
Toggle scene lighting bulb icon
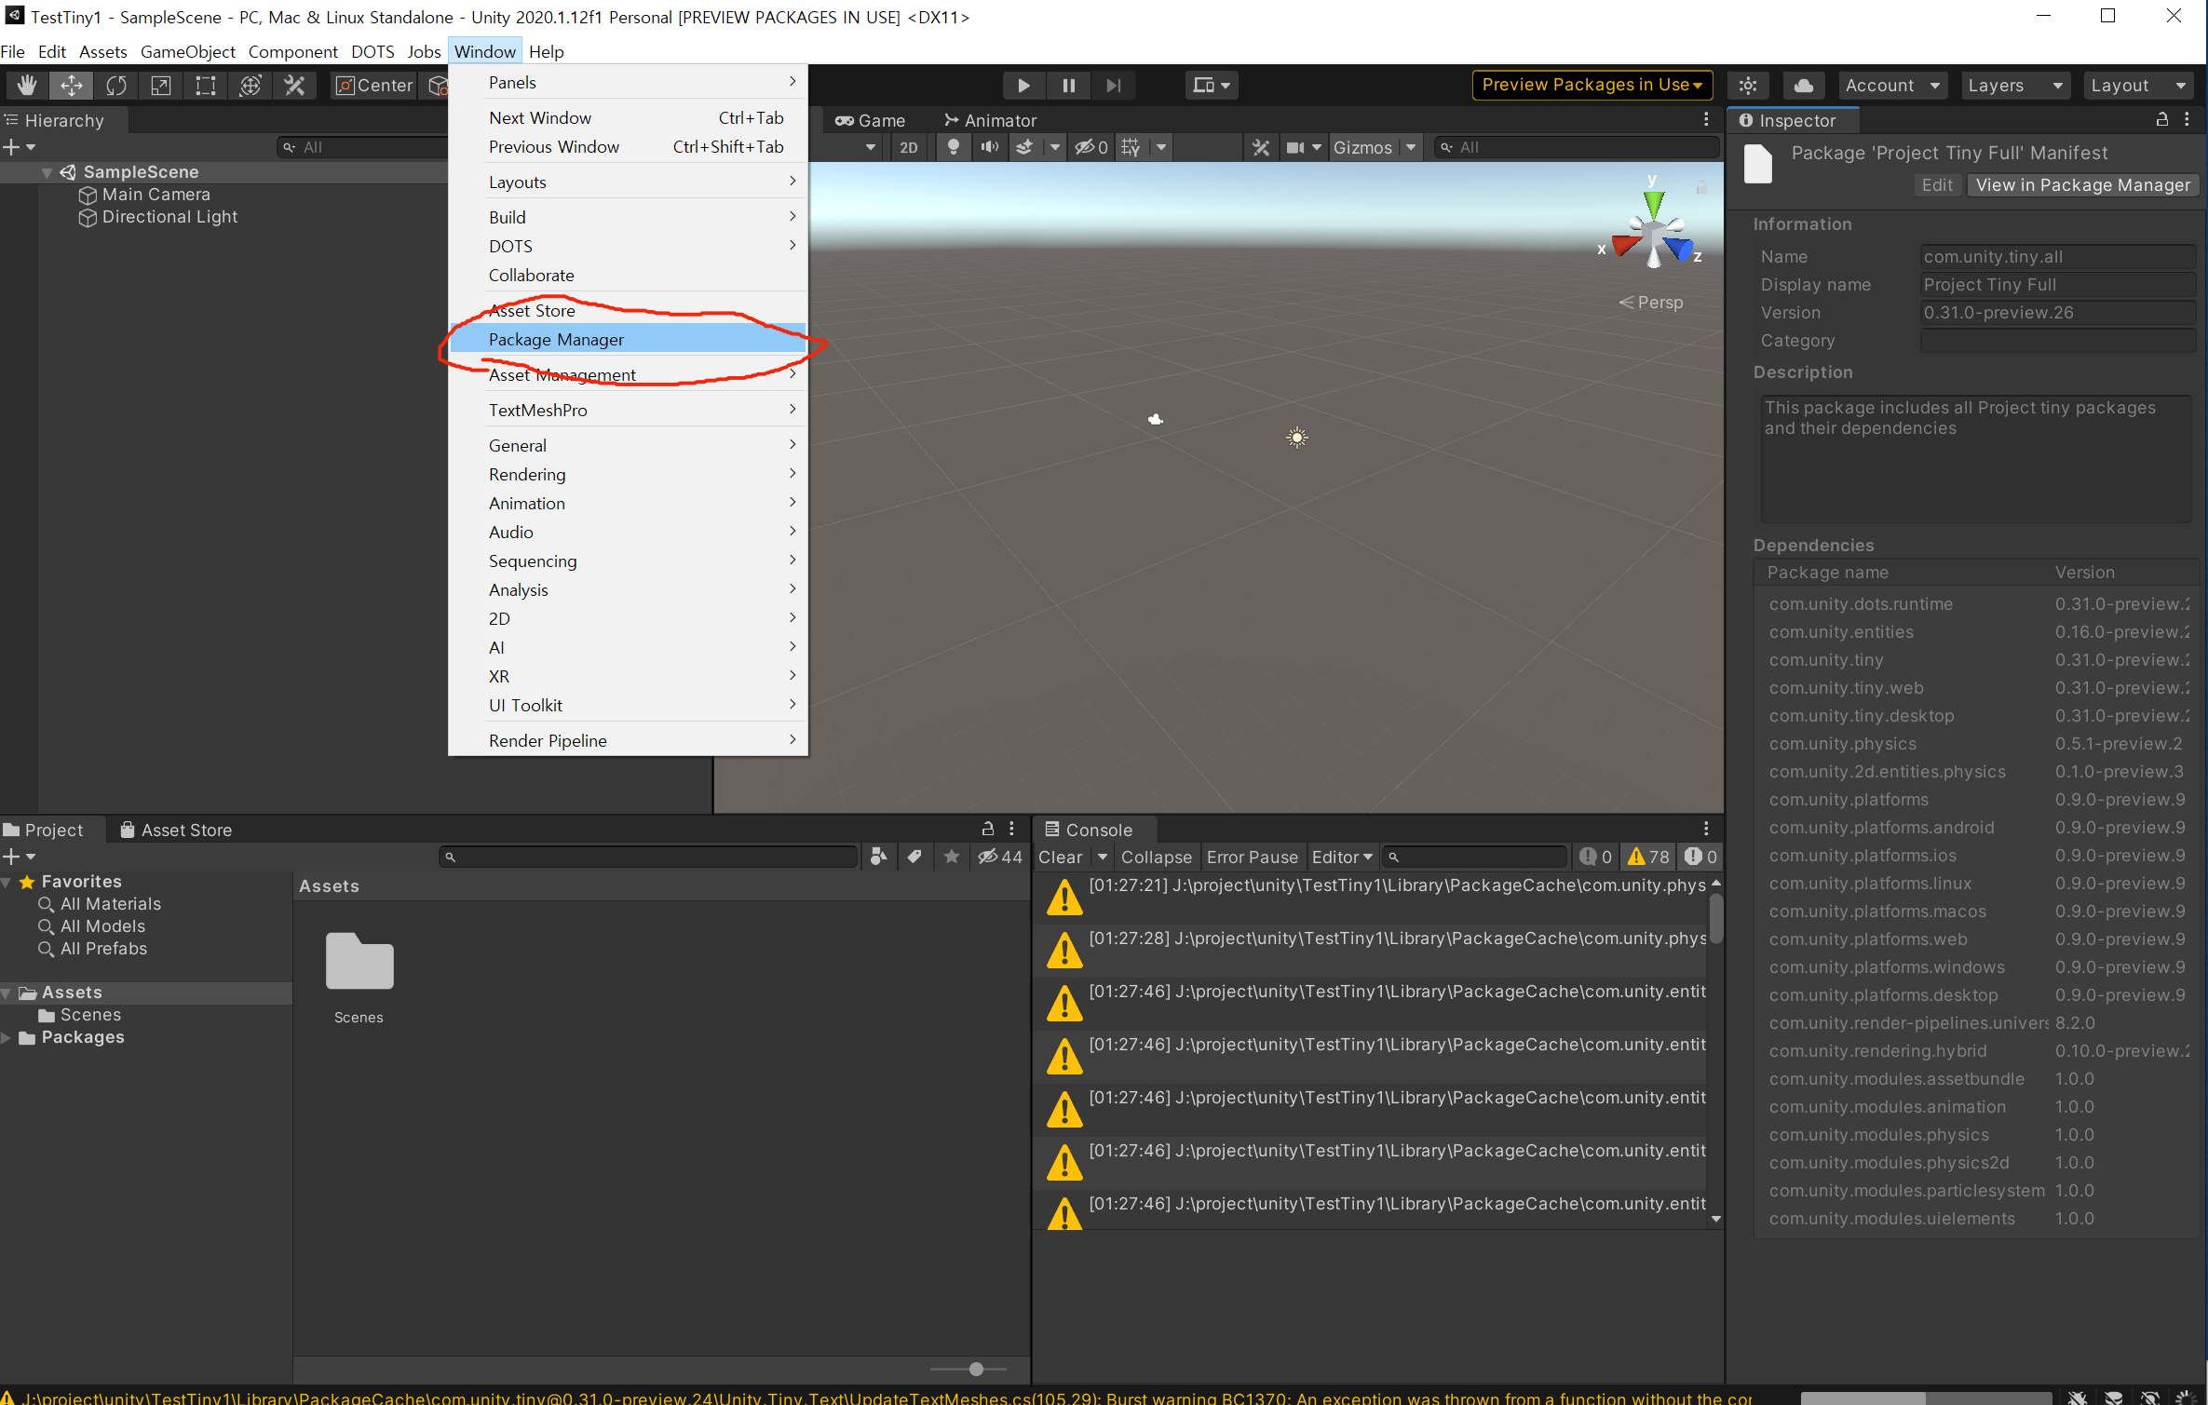(953, 147)
